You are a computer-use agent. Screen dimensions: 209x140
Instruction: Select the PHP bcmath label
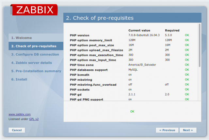80,75
